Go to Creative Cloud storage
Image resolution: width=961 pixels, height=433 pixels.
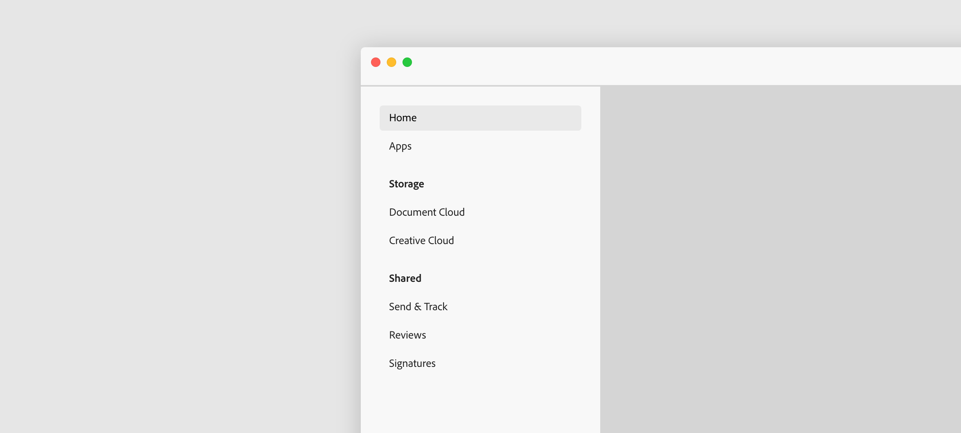tap(421, 241)
